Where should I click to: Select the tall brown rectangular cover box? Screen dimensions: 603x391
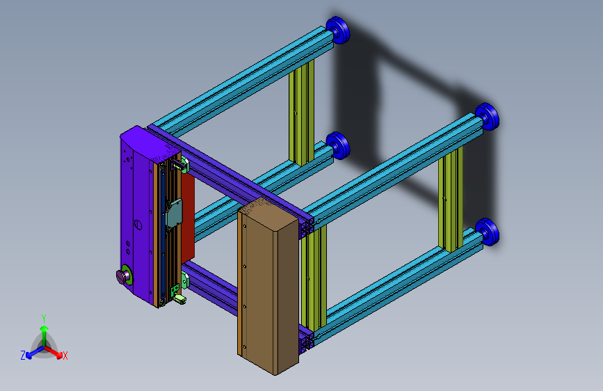coord(268,286)
